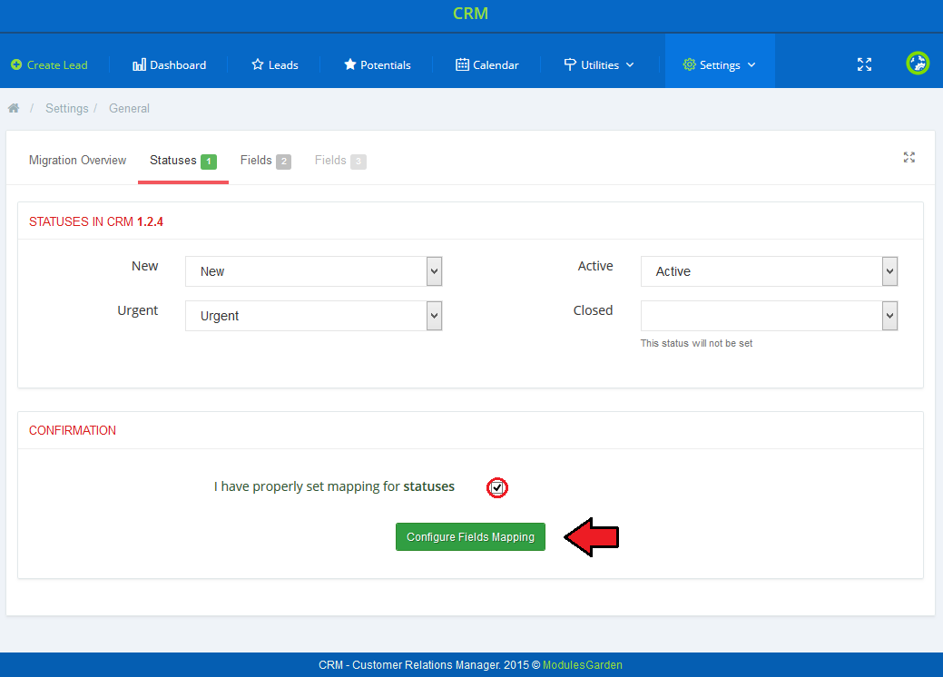Click the Create Lead plus icon
This screenshot has height=677, width=943.
point(16,65)
